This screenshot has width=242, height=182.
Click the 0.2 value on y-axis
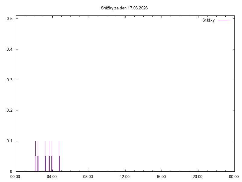9,110
